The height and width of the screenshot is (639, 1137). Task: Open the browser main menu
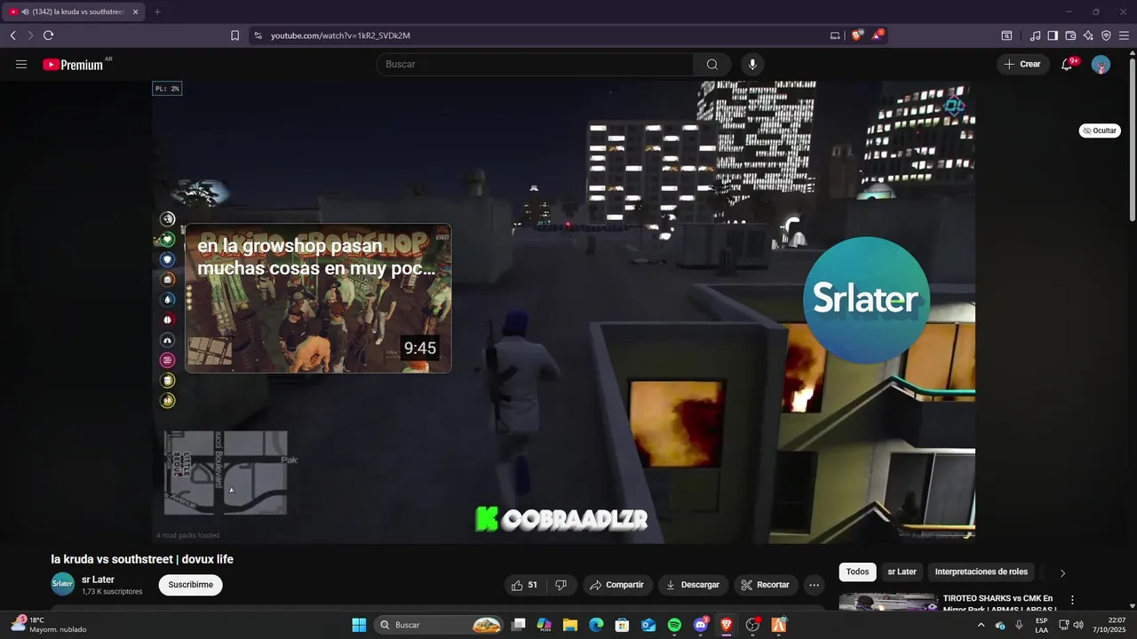[1125, 35]
